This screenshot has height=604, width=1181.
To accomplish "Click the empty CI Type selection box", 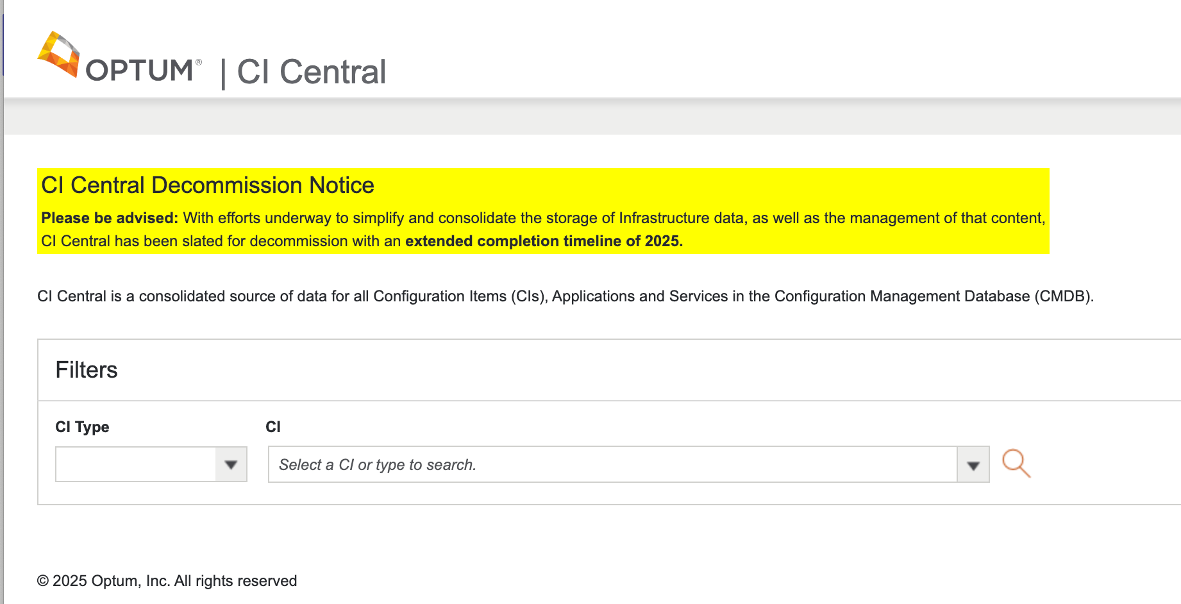I will (136, 464).
